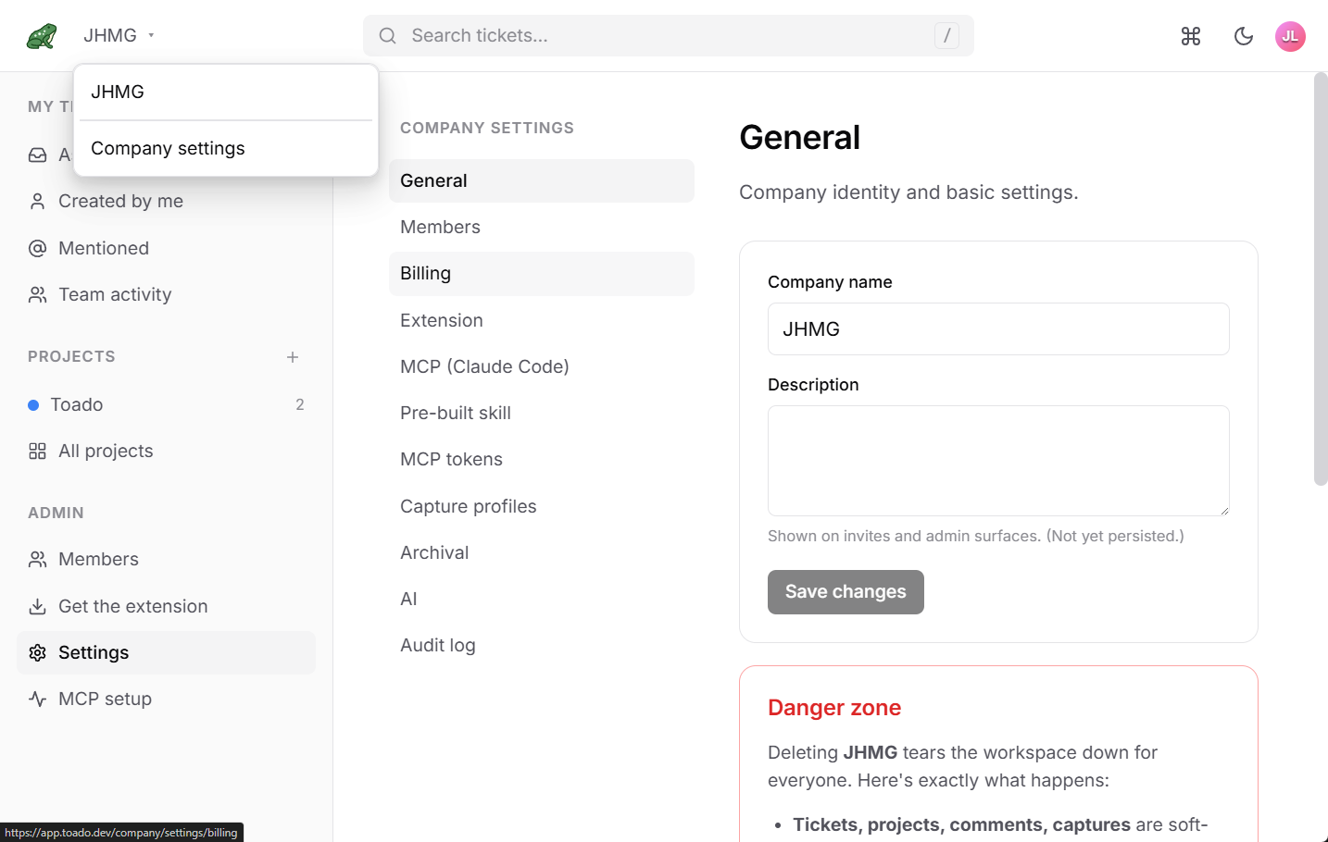The image size is (1328, 842).
Task: Toggle dark mode moon icon
Action: click(1244, 36)
